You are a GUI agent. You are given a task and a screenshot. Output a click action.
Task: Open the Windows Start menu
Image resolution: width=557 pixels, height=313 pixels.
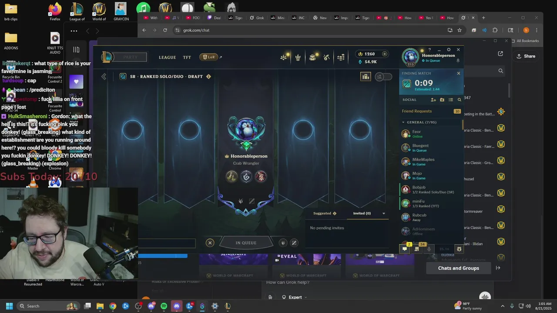9,306
